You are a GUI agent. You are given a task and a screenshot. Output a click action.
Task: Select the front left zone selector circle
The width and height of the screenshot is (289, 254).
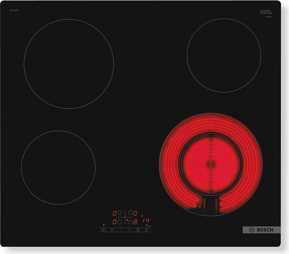pos(120,222)
